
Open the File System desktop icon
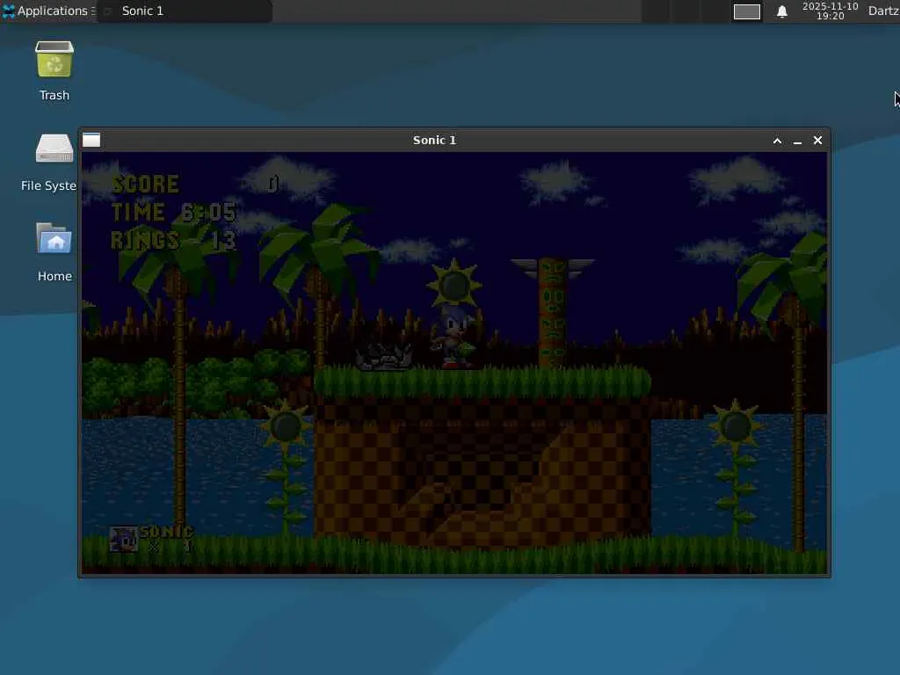[49, 163]
